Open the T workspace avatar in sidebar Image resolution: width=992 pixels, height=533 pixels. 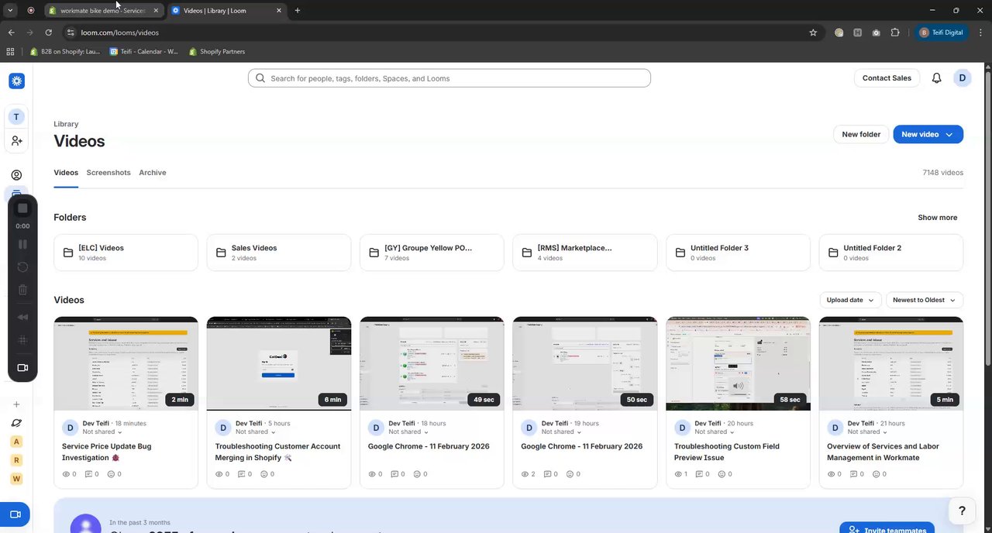click(x=16, y=117)
